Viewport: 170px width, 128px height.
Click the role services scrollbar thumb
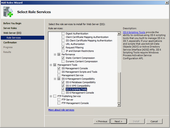[119, 88]
